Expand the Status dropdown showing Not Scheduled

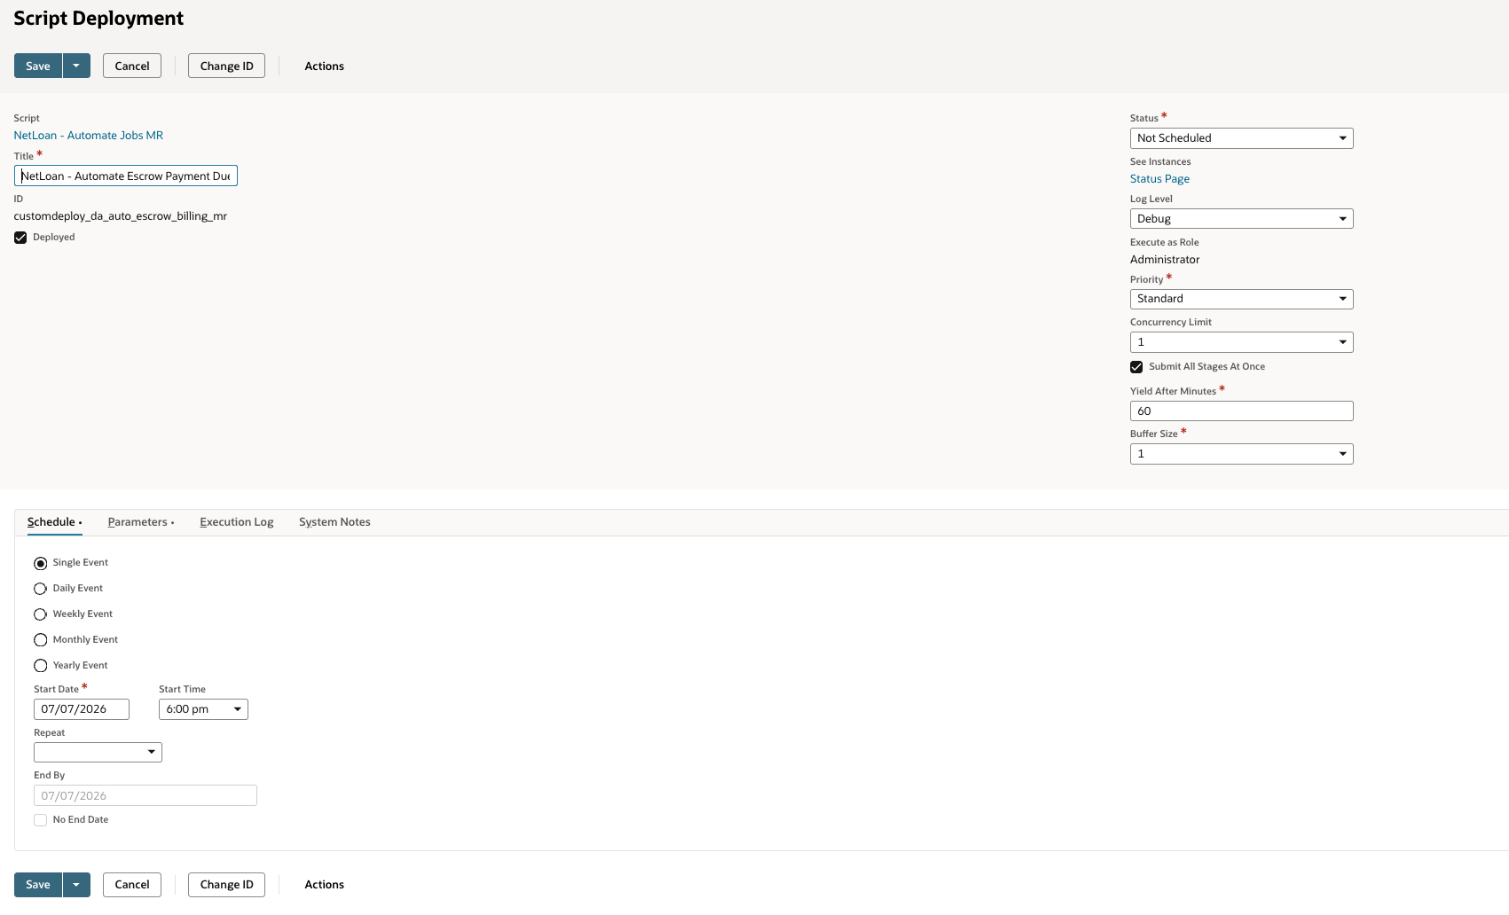click(x=1241, y=138)
